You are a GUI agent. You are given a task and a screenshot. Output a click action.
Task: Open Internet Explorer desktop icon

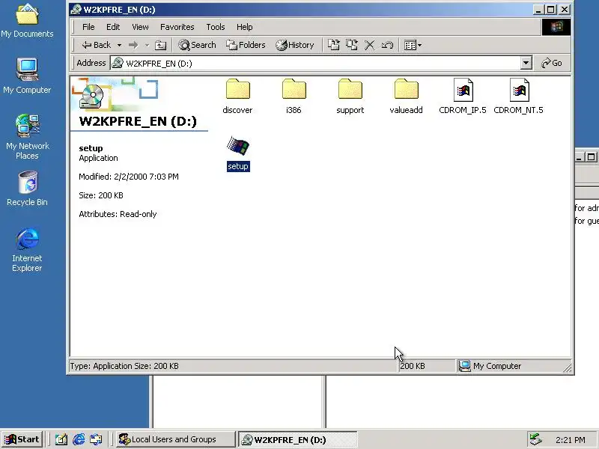click(27, 250)
